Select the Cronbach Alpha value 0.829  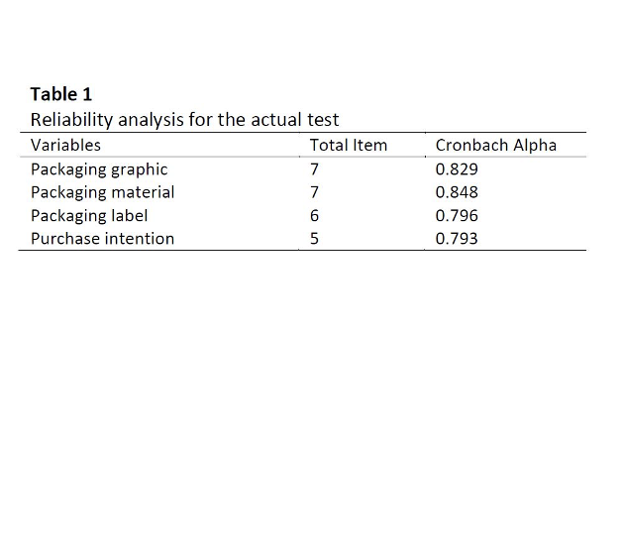point(457,169)
